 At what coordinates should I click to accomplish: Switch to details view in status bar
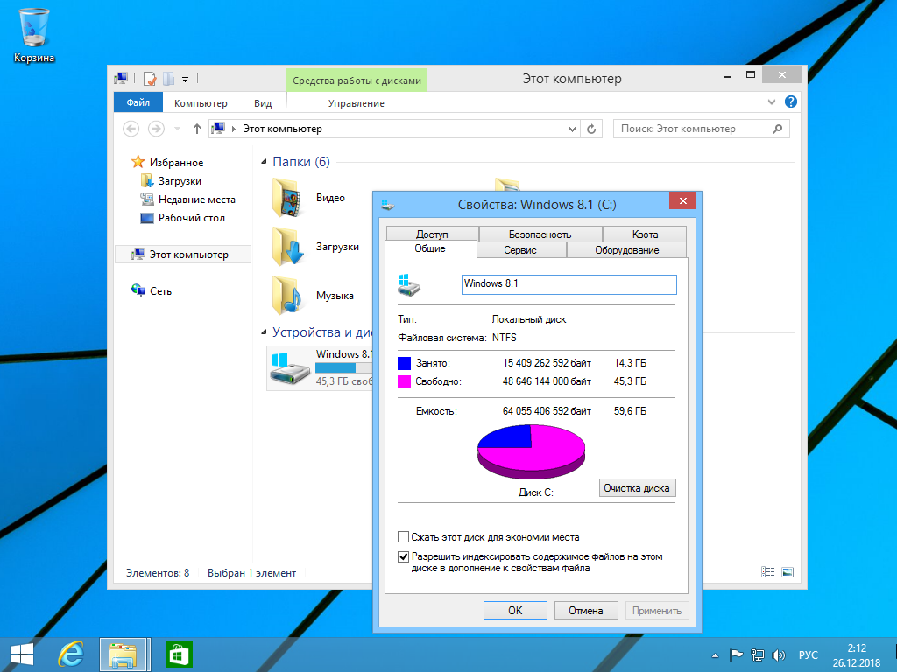(767, 572)
